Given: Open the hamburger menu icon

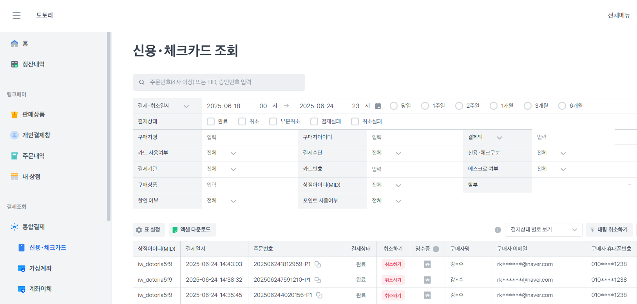Looking at the screenshot, I should (x=16, y=15).
